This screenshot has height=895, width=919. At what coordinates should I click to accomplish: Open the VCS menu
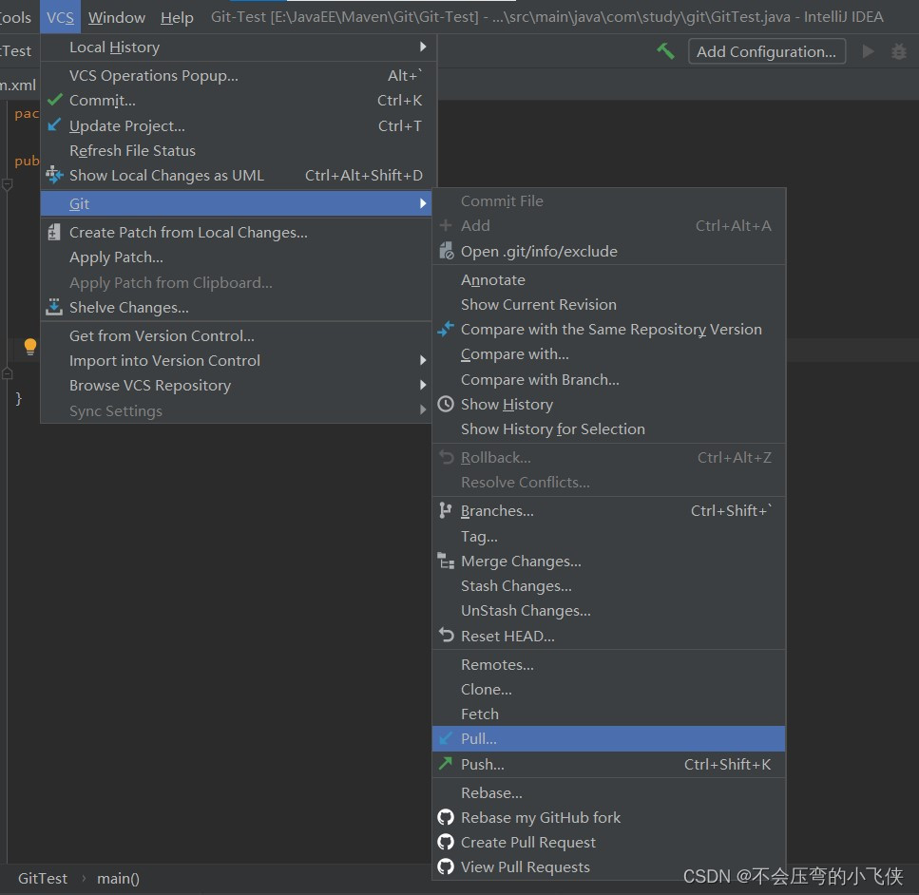click(x=61, y=17)
